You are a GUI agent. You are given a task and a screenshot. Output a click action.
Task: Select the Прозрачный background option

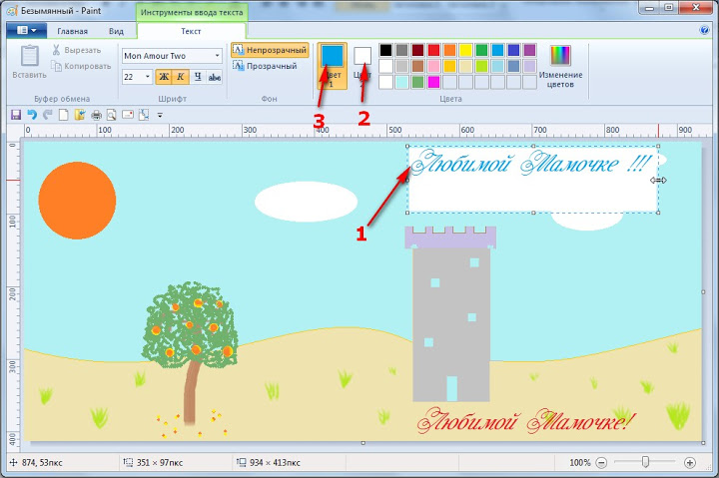tap(265, 66)
